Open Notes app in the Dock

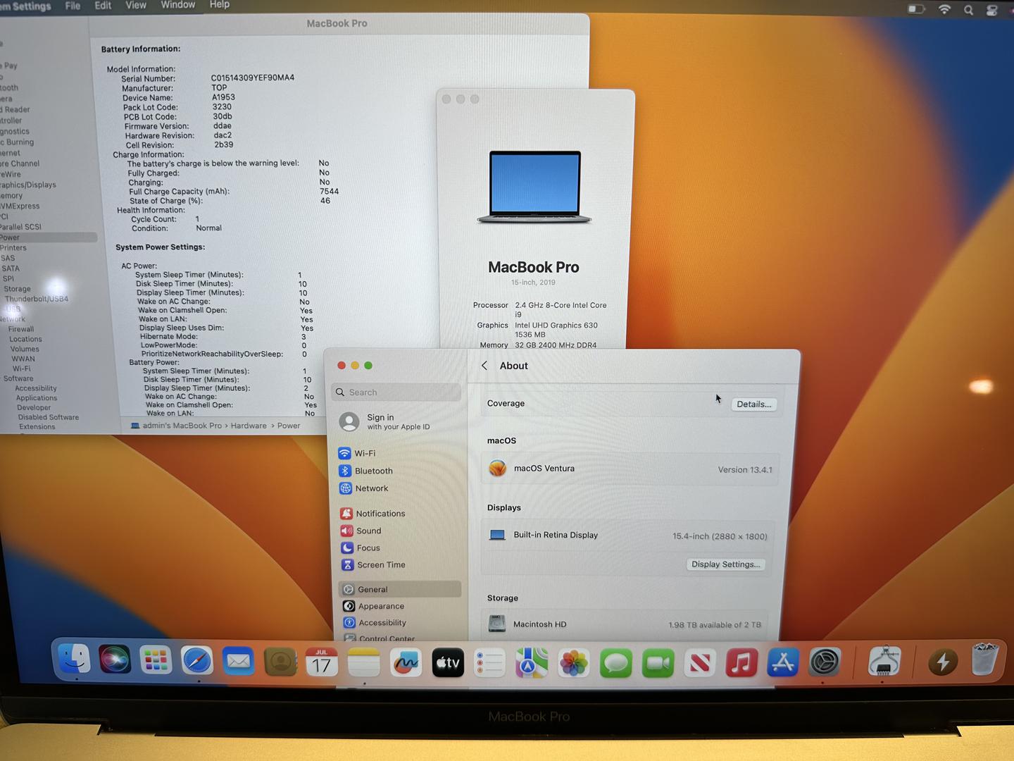tap(364, 663)
